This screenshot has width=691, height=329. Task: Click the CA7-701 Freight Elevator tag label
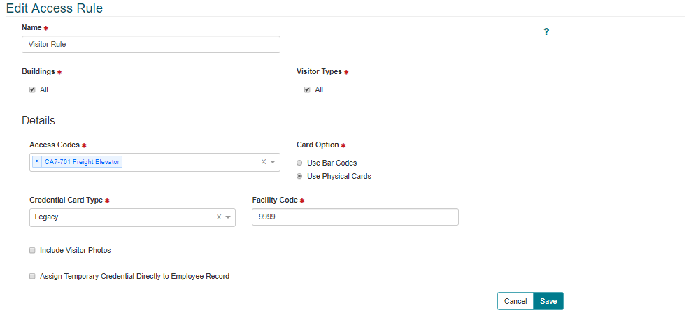click(x=82, y=162)
